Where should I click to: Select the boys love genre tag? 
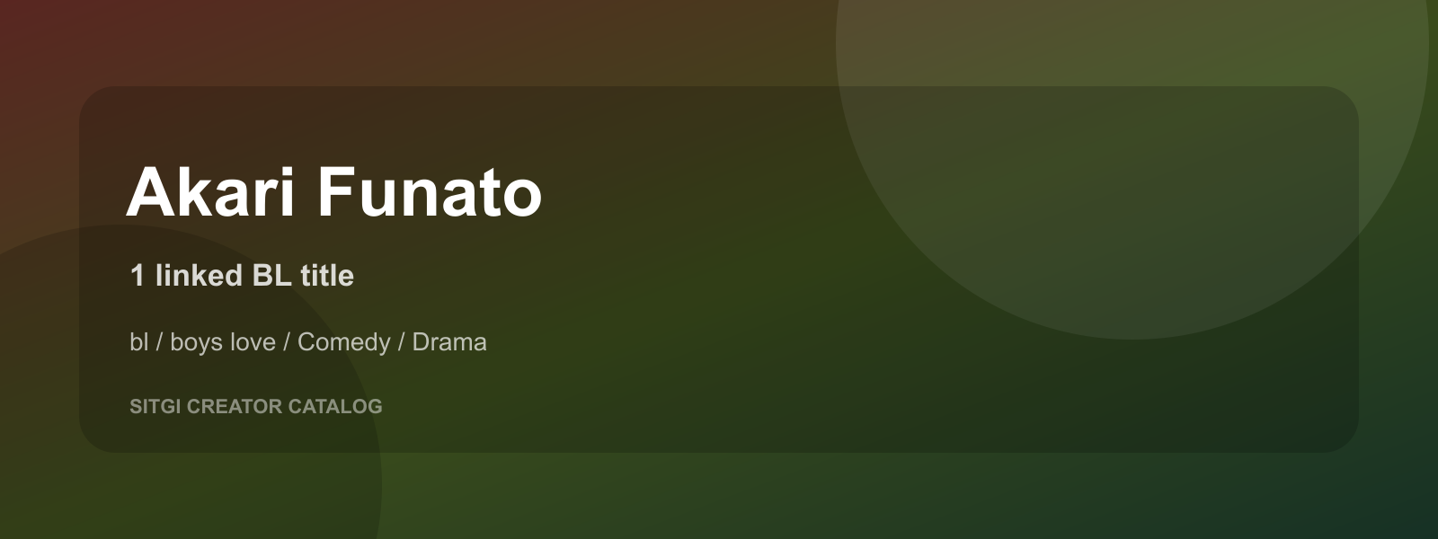[x=223, y=342]
